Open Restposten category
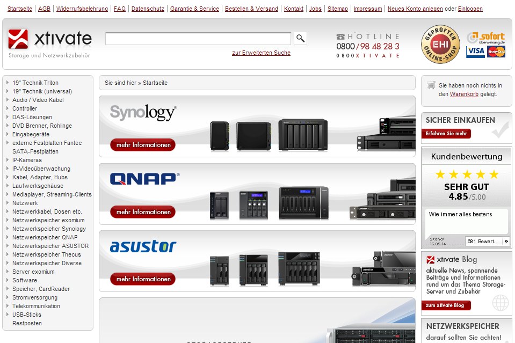 point(27,323)
